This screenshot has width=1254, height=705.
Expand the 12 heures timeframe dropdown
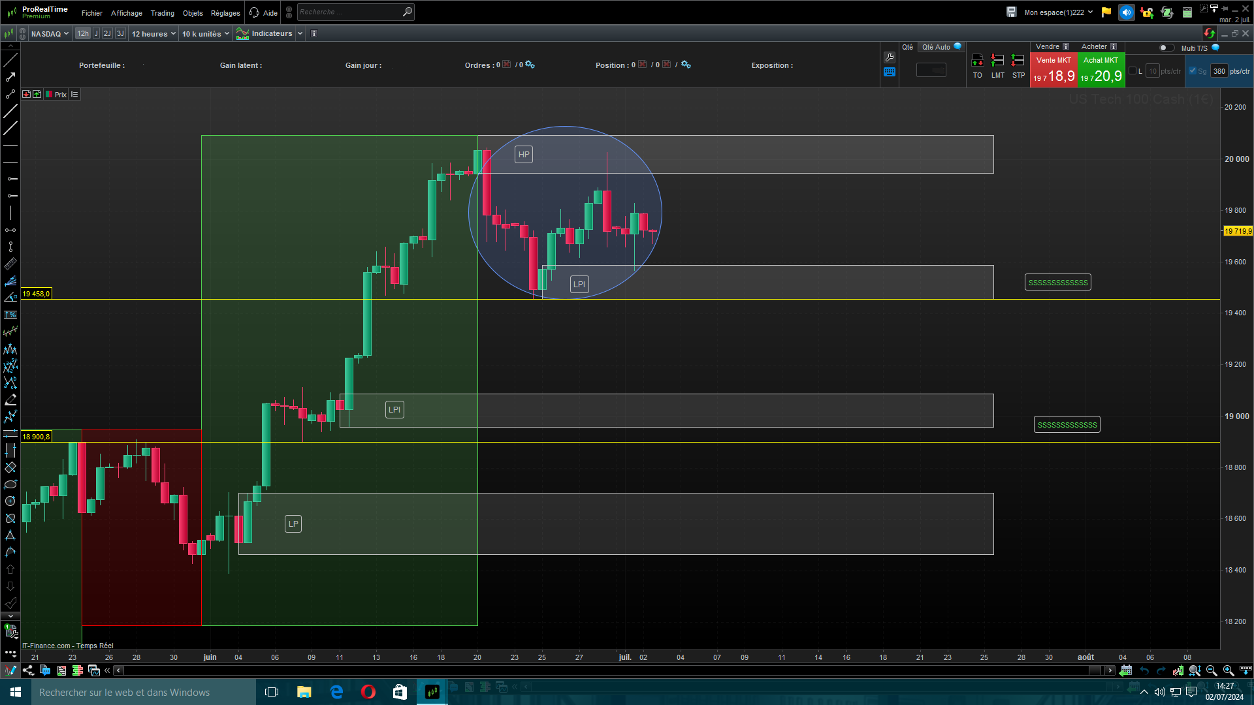click(153, 34)
